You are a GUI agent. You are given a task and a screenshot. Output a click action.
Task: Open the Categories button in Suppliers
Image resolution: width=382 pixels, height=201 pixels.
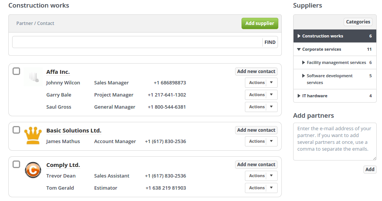(x=358, y=22)
